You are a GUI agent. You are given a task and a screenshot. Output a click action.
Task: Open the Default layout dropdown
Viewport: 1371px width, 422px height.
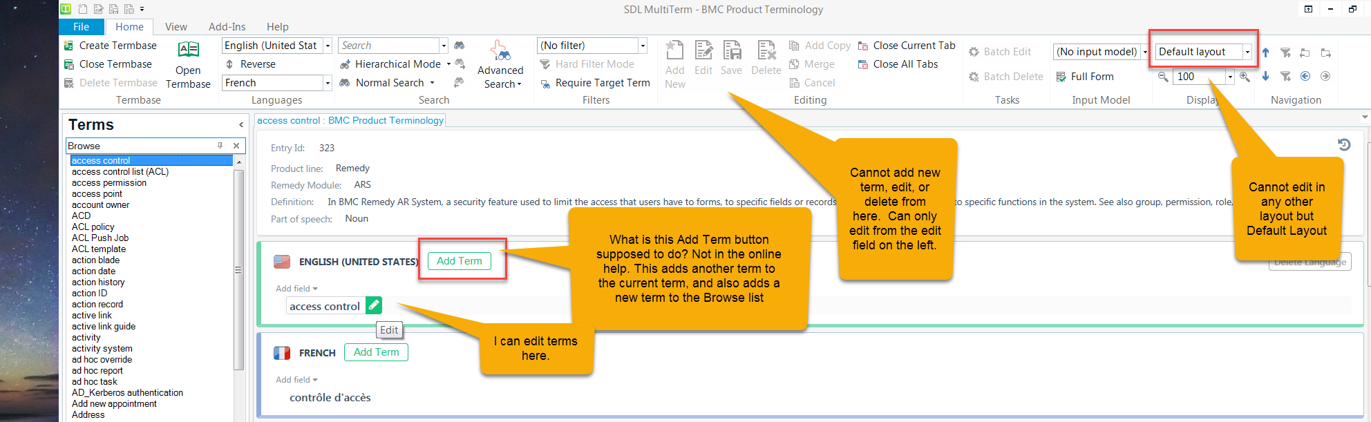(x=1247, y=52)
